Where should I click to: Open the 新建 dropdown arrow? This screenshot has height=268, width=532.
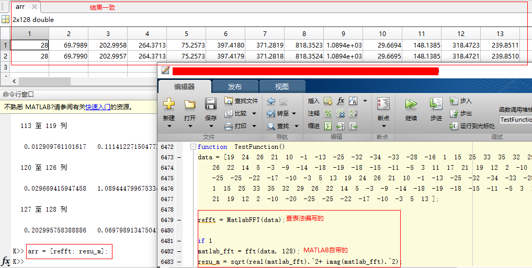(168, 126)
